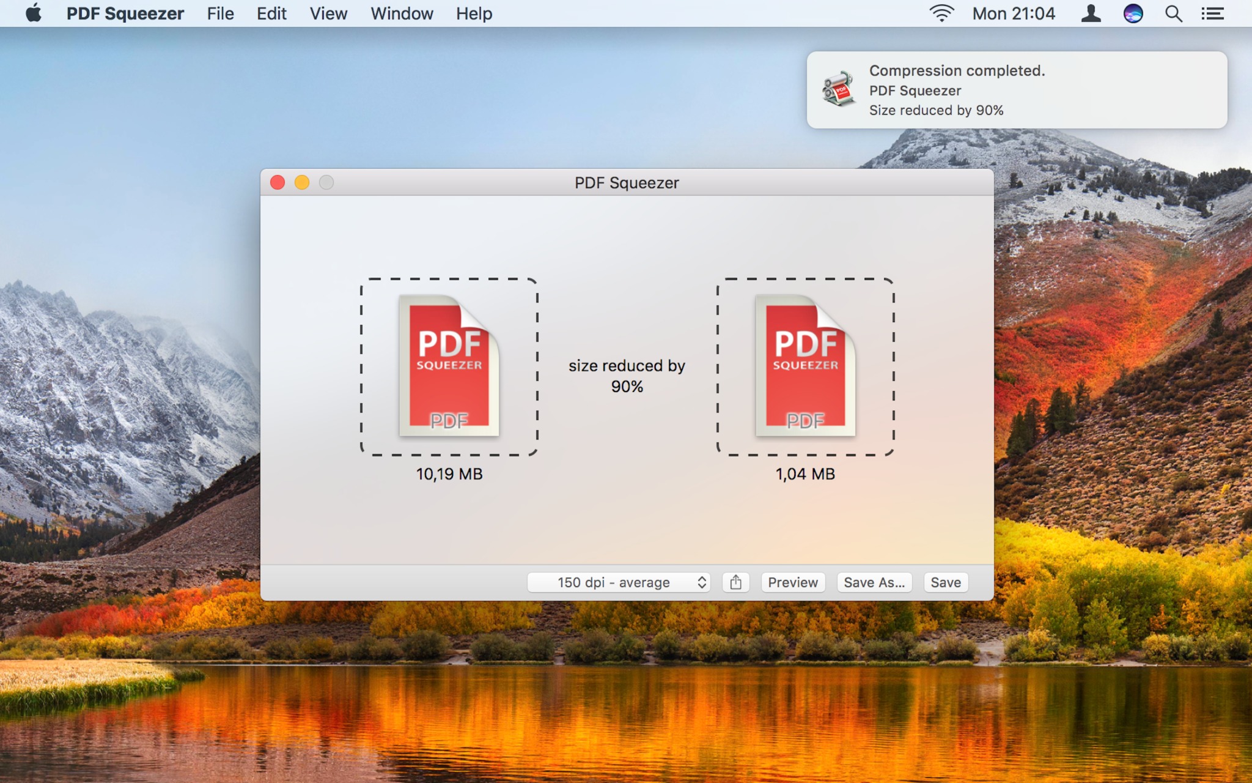Click the Save As... button
The width and height of the screenshot is (1252, 783).
coord(874,582)
